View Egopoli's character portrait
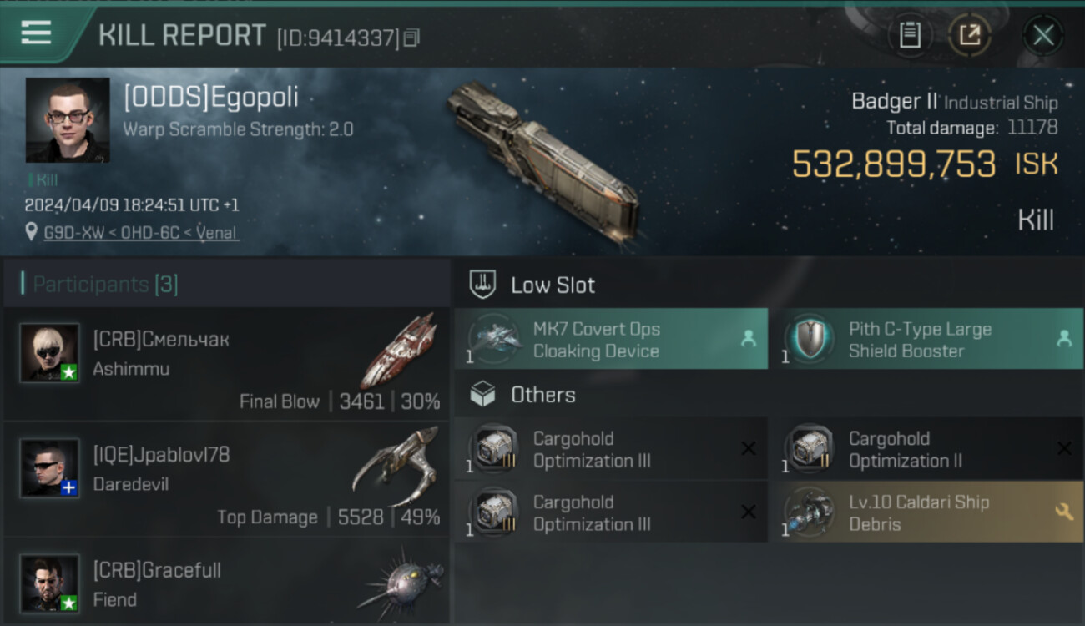Image resolution: width=1085 pixels, height=626 pixels. 68,120
